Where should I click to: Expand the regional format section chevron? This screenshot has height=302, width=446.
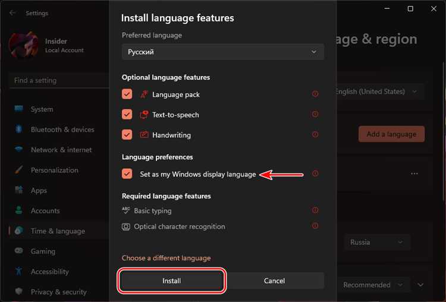420,285
